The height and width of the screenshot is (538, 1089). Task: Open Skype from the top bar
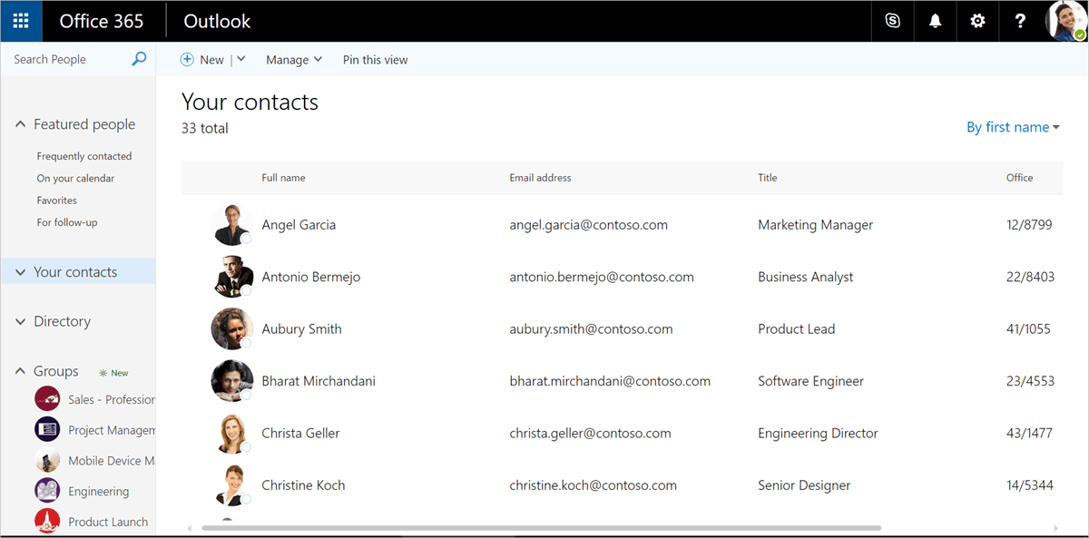tap(893, 21)
